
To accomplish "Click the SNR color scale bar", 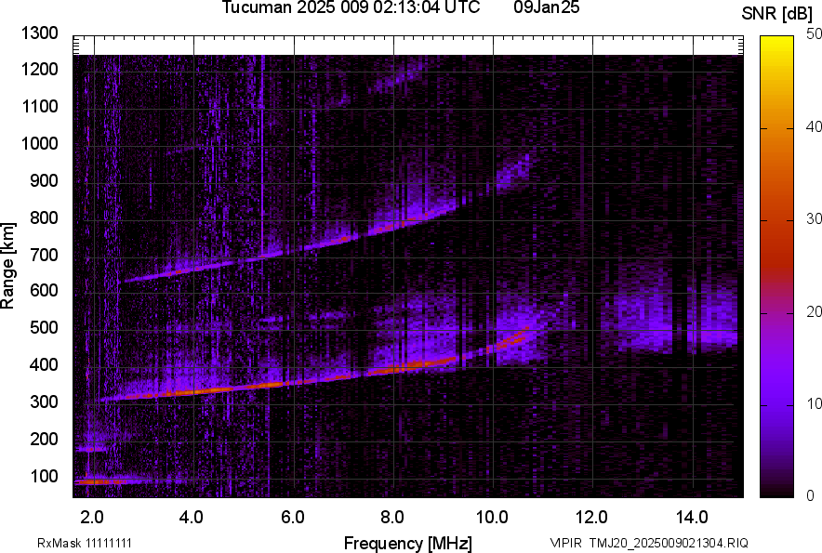I will click(777, 267).
